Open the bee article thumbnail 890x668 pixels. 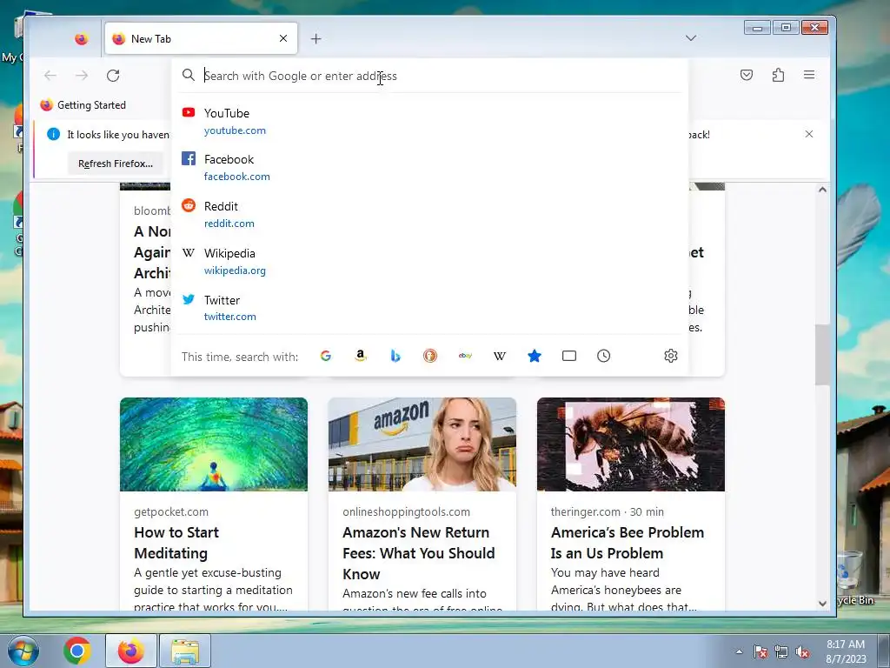[x=631, y=444]
